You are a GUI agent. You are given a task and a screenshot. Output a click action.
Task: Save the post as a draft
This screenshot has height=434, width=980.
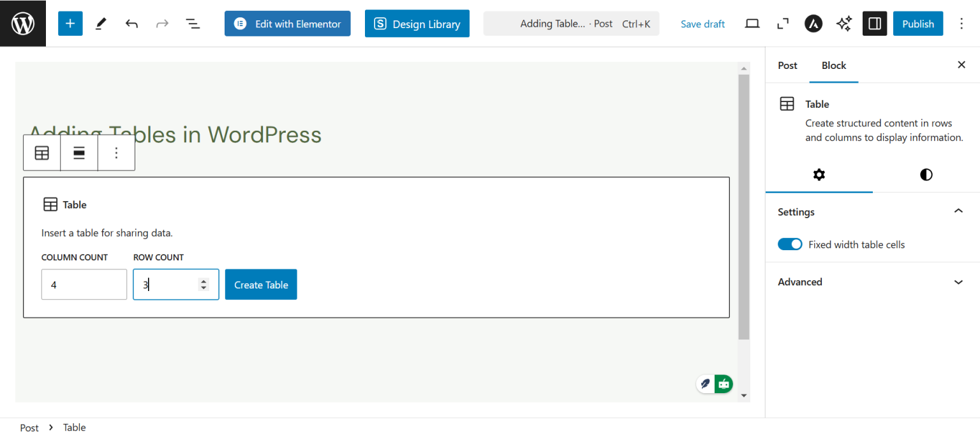point(702,24)
